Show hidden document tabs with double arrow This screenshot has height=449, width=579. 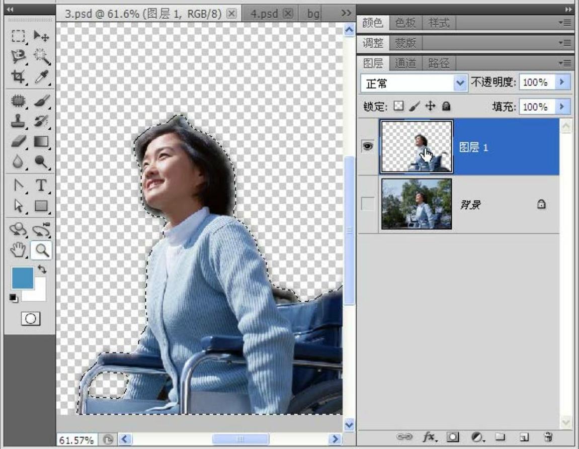coord(346,14)
